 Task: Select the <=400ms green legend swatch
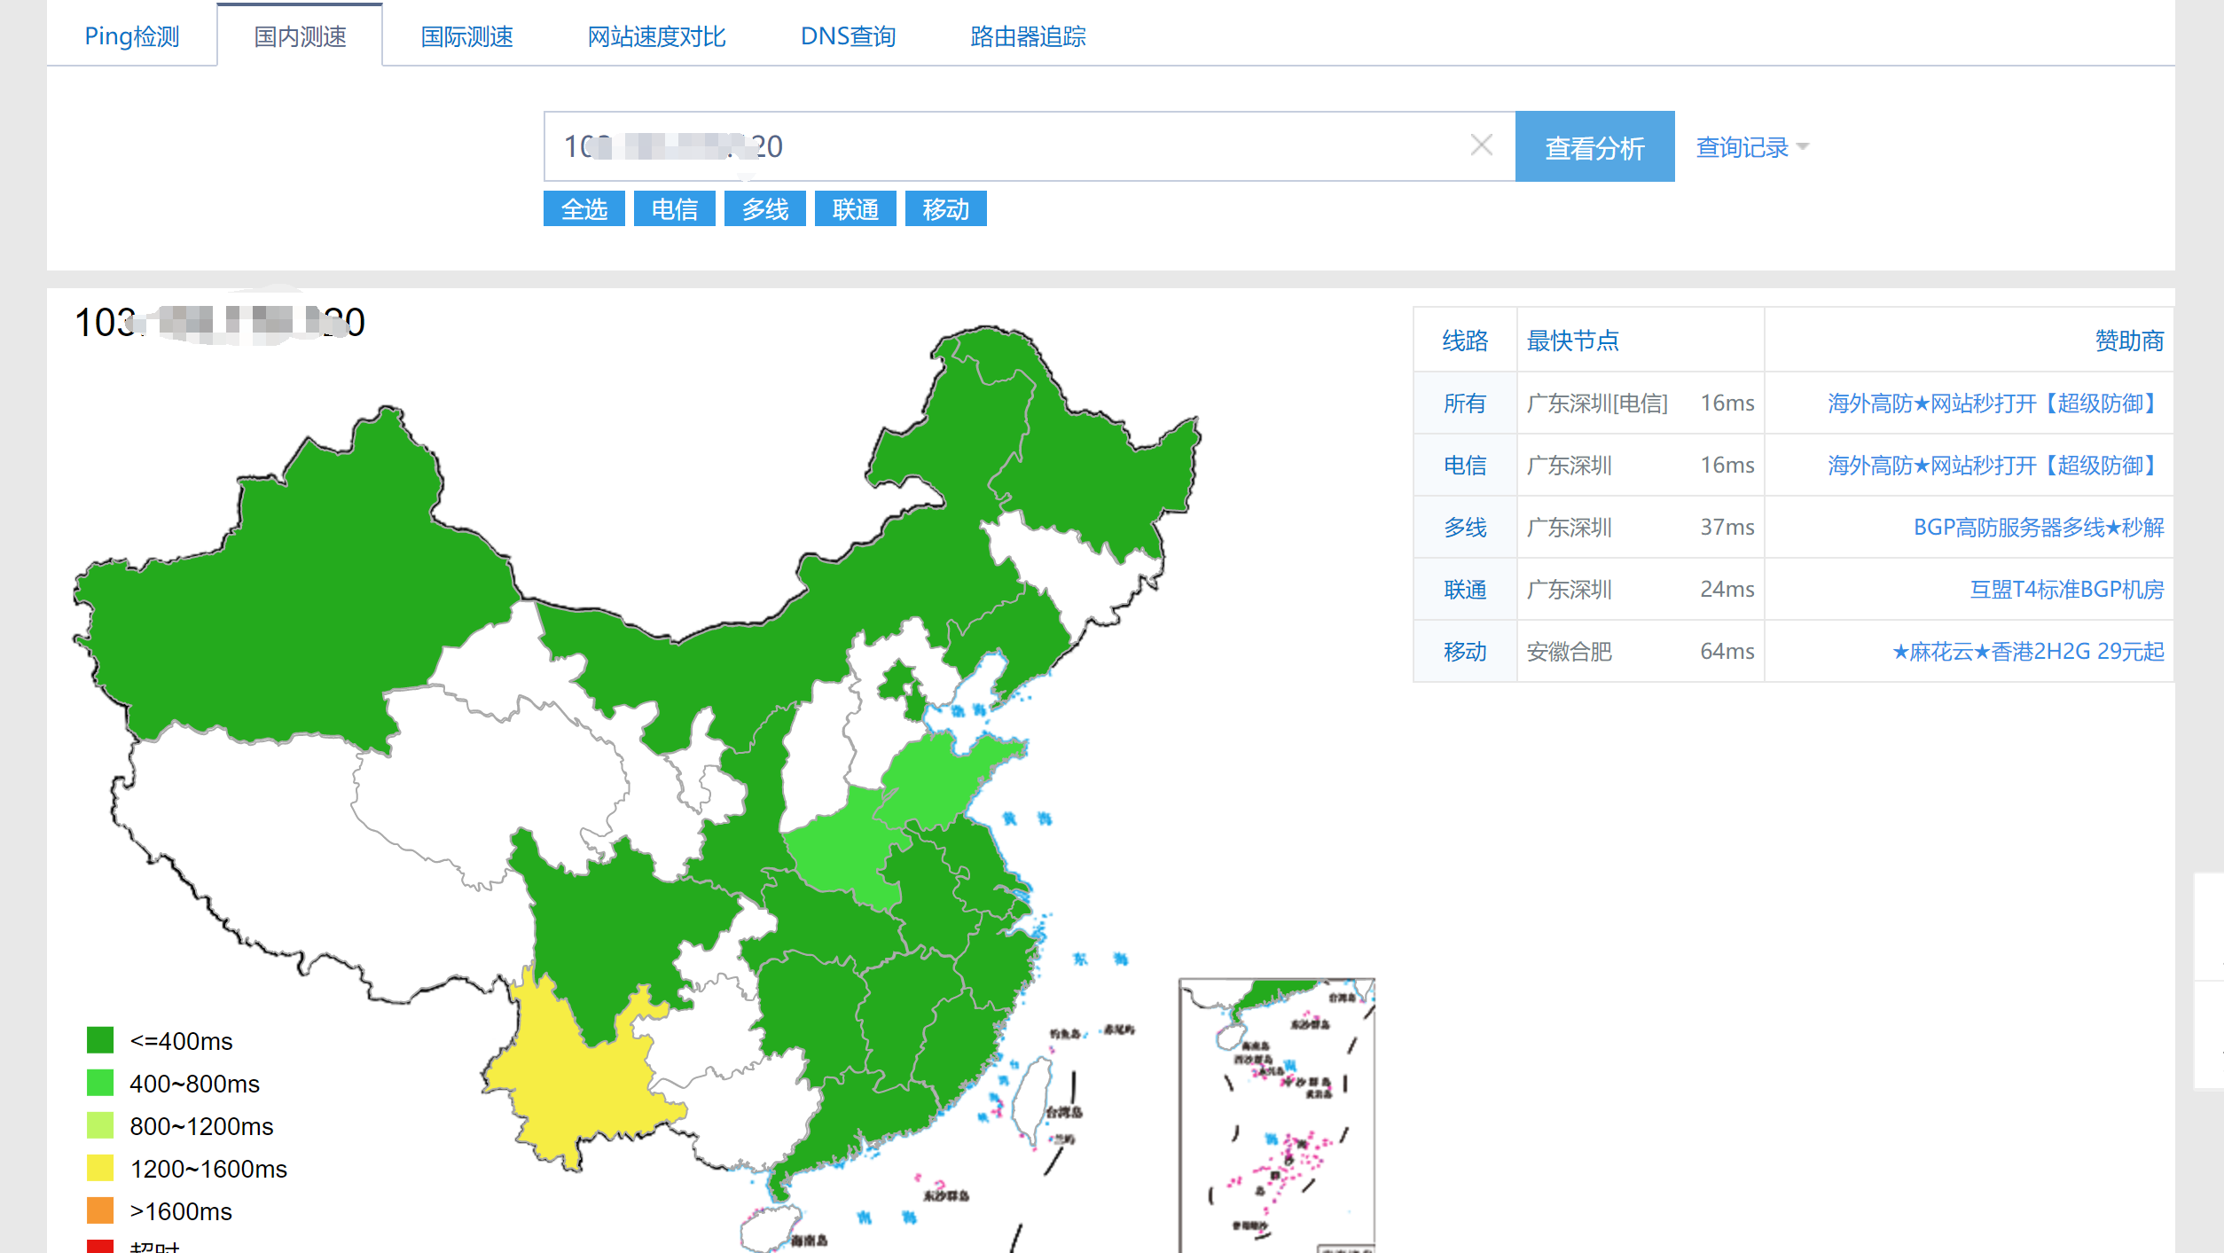pyautogui.click(x=100, y=1040)
